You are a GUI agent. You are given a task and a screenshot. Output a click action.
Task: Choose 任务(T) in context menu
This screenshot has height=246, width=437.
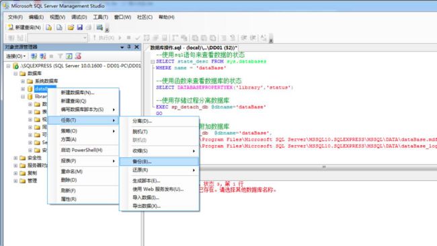(x=83, y=120)
